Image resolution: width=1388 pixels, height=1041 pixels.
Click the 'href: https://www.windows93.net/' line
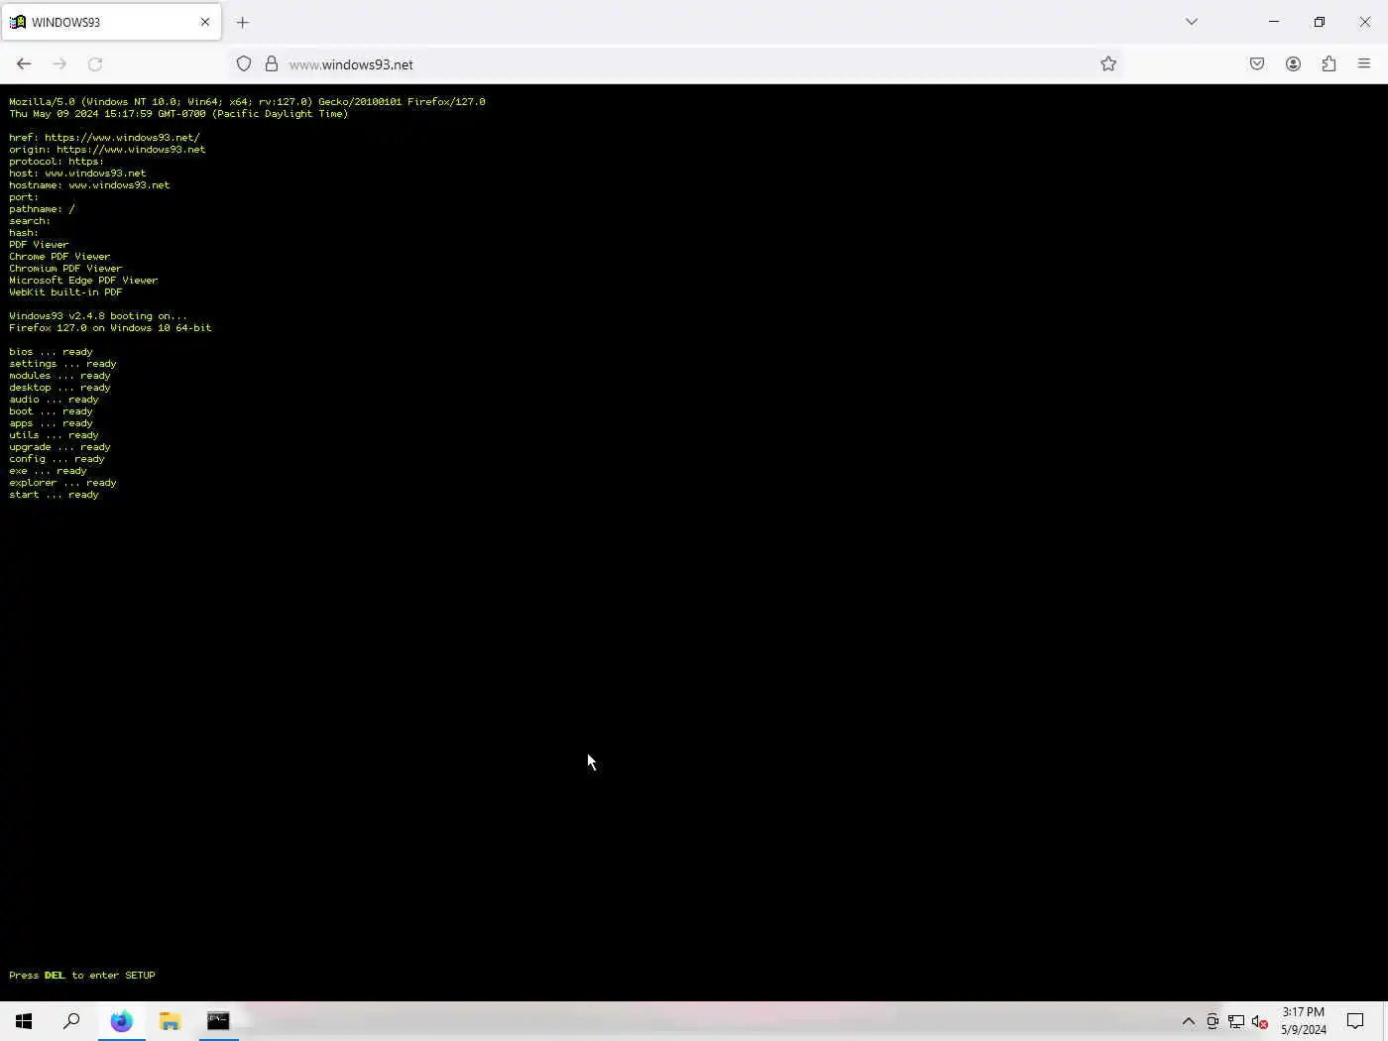pyautogui.click(x=104, y=138)
